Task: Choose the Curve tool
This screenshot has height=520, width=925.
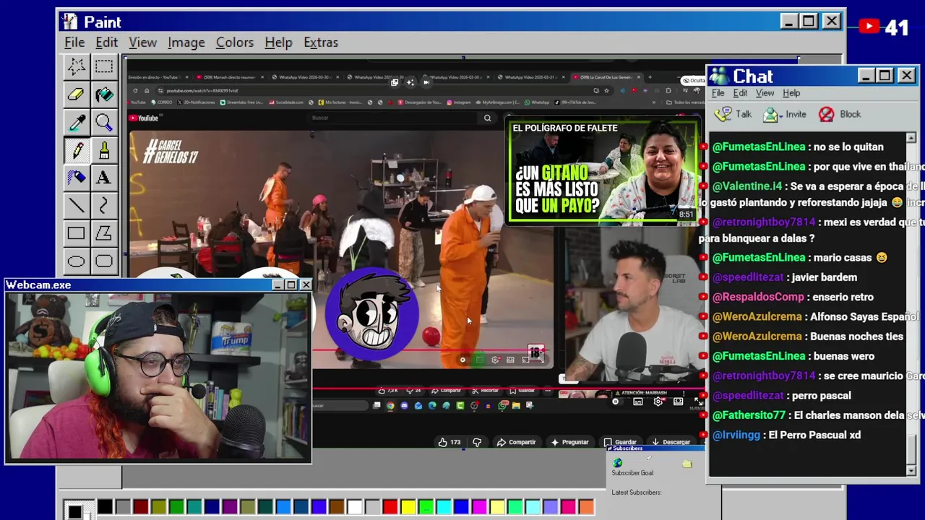Action: pyautogui.click(x=104, y=206)
